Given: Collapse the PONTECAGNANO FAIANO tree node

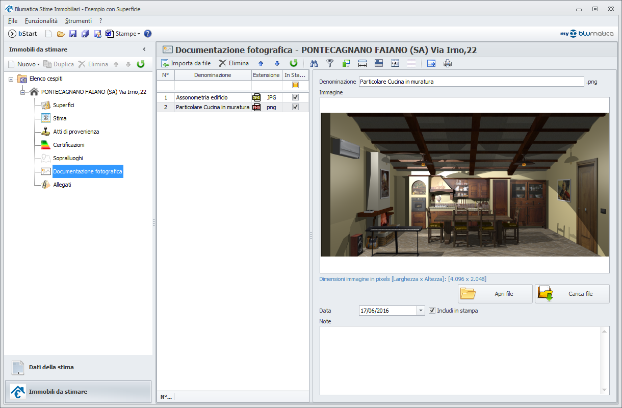Looking at the screenshot, I should point(23,92).
